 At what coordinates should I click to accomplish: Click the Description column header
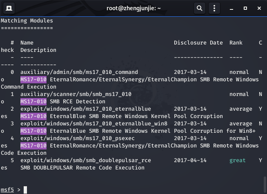coord(38,50)
